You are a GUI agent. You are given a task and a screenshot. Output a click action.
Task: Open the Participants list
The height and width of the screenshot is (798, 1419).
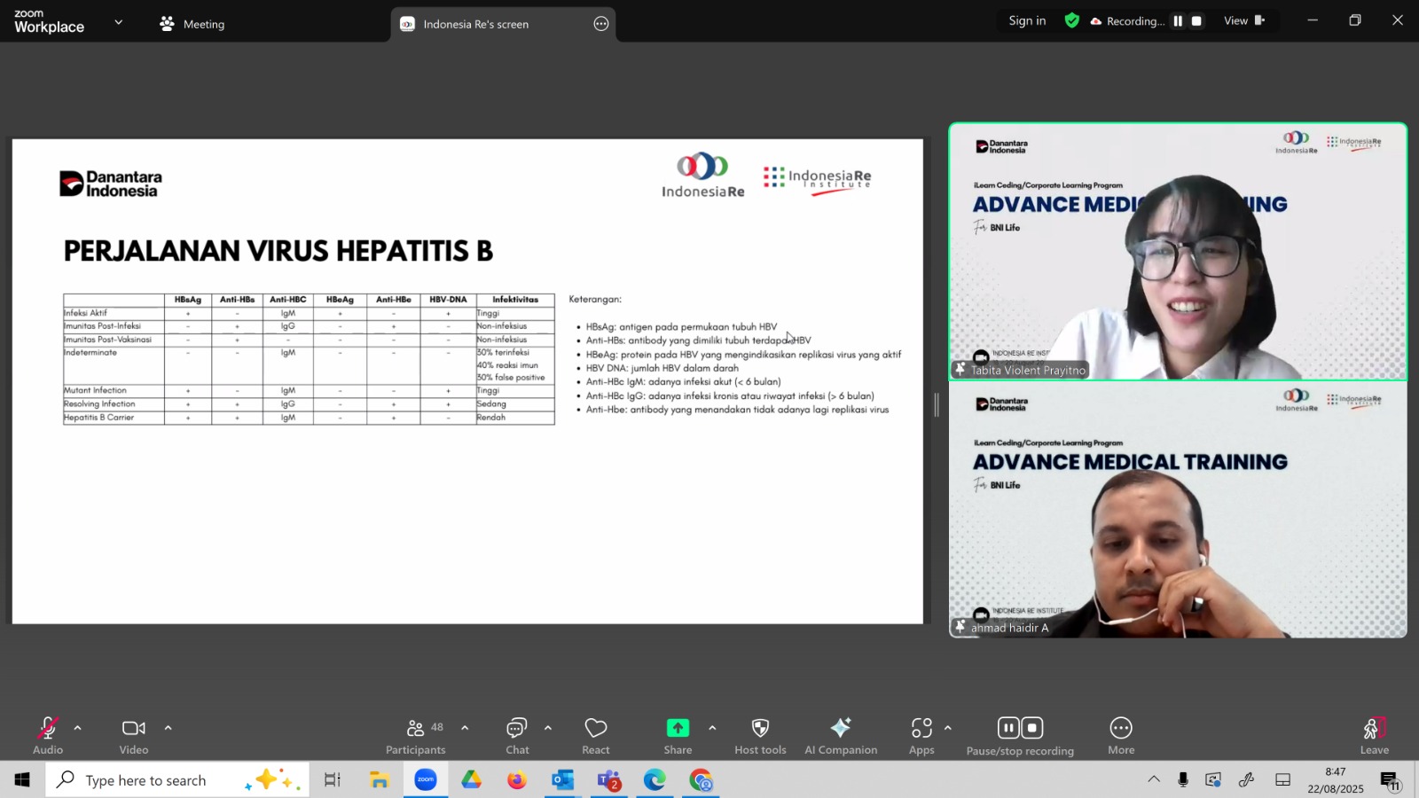[x=415, y=735]
